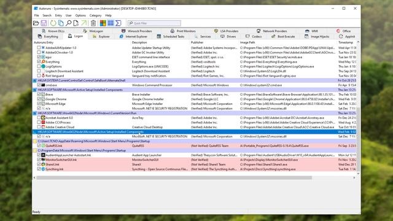Check the LogiOptions entry checkbox
Viewport: 393px width, 221px height.
pos(39,66)
